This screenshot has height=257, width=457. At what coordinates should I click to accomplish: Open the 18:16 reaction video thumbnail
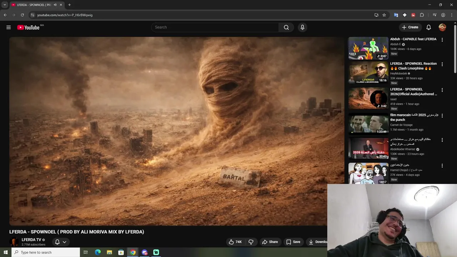[x=368, y=73]
